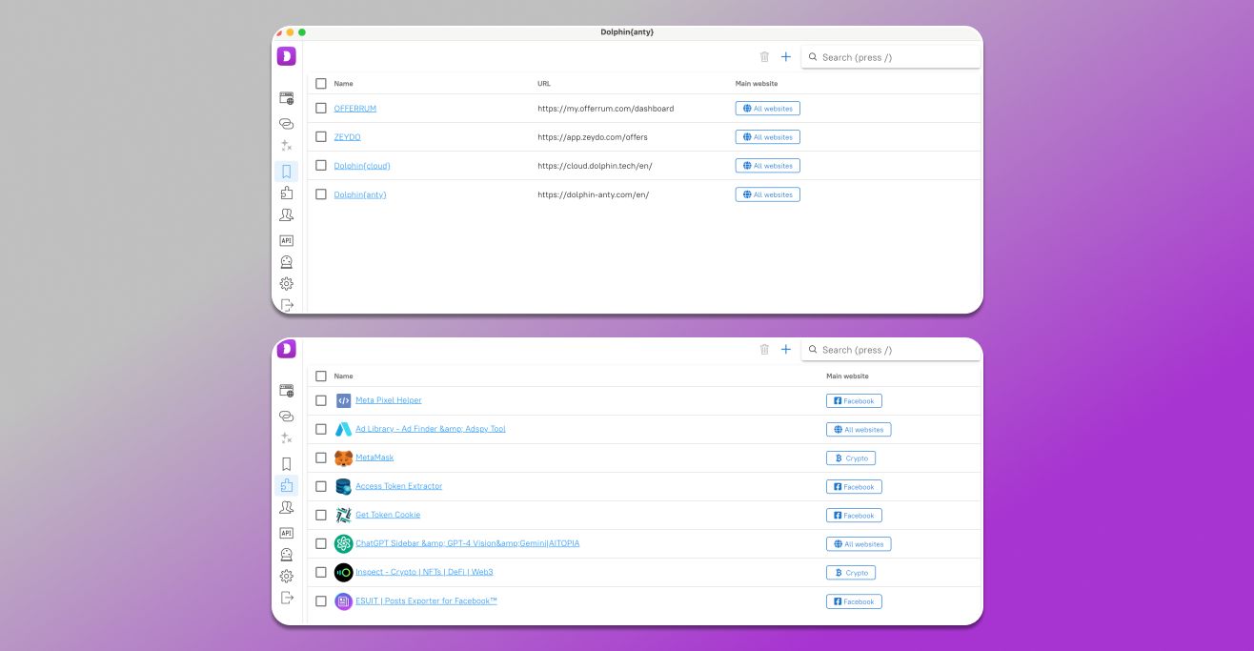
Task: Open the extensions puzzle icon in bookmarks window
Action: click(x=286, y=193)
